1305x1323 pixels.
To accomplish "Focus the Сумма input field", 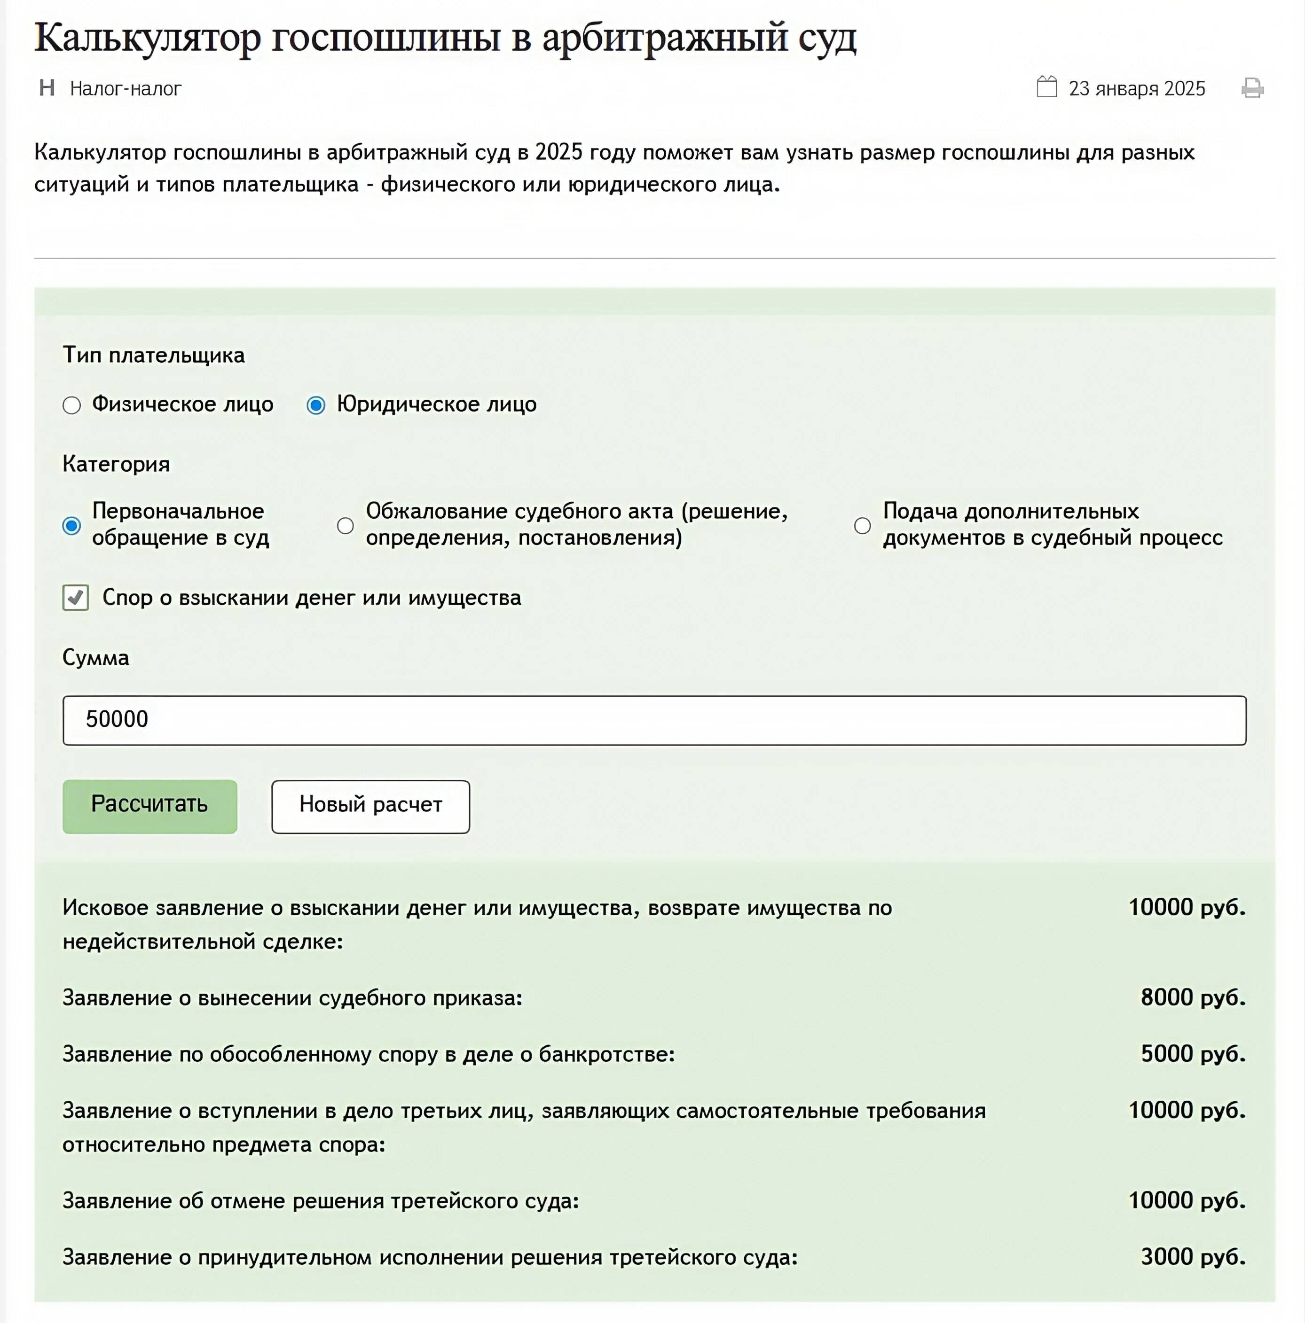I will point(653,720).
